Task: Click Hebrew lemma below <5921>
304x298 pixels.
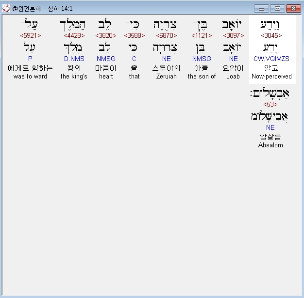Action: pyautogui.click(x=29, y=47)
